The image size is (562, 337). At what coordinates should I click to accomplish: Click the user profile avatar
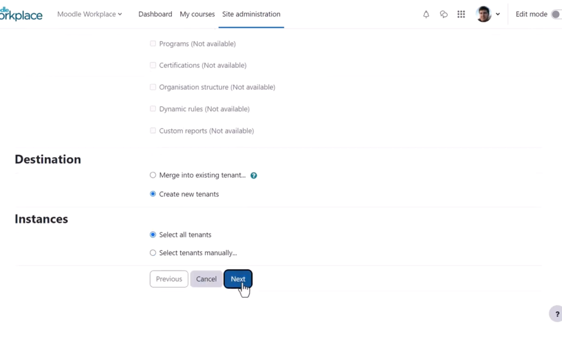click(483, 14)
